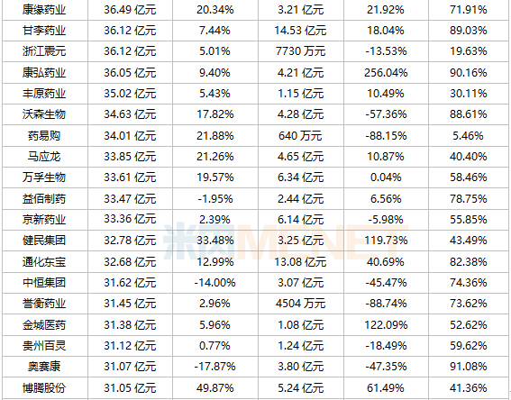Screen dimensions: 511x400
Task: Select 中恒集团 revenue change -14.00%
Action: click(x=215, y=282)
